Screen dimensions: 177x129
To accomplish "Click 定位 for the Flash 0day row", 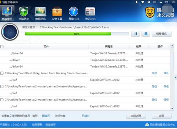I will [154, 73].
